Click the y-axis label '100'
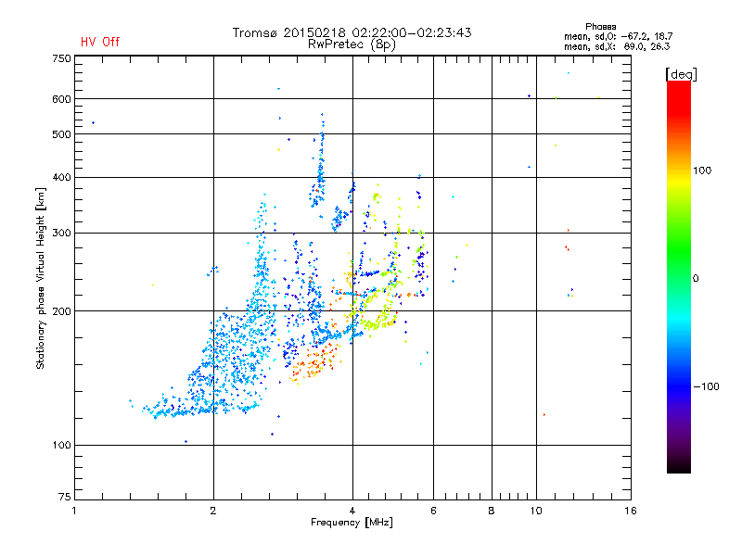742x556 pixels. click(x=61, y=446)
